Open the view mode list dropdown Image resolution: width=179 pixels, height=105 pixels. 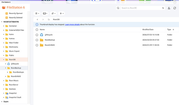click(x=37, y=13)
